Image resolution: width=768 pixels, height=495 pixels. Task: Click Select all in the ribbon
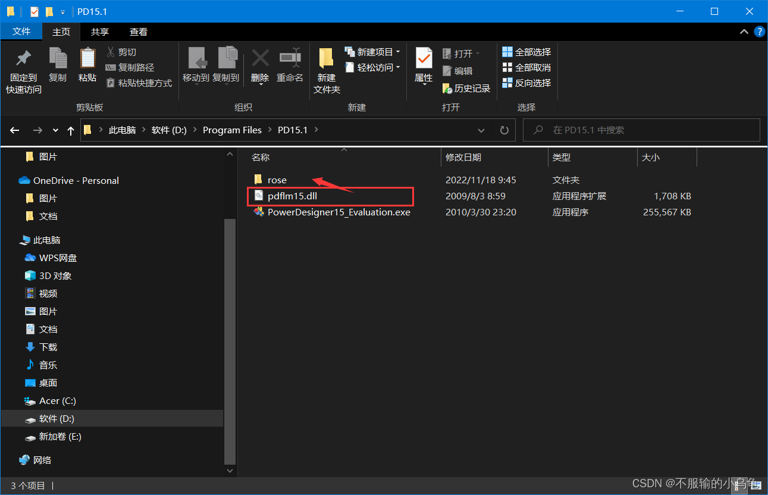click(x=526, y=52)
